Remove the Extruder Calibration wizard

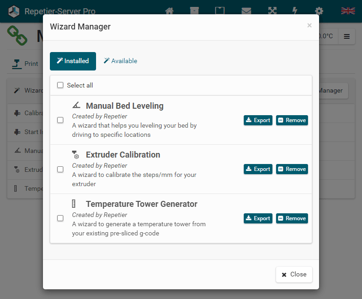coord(292,169)
